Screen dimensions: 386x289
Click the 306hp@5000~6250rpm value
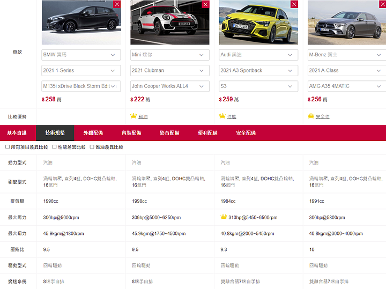(x=157, y=218)
